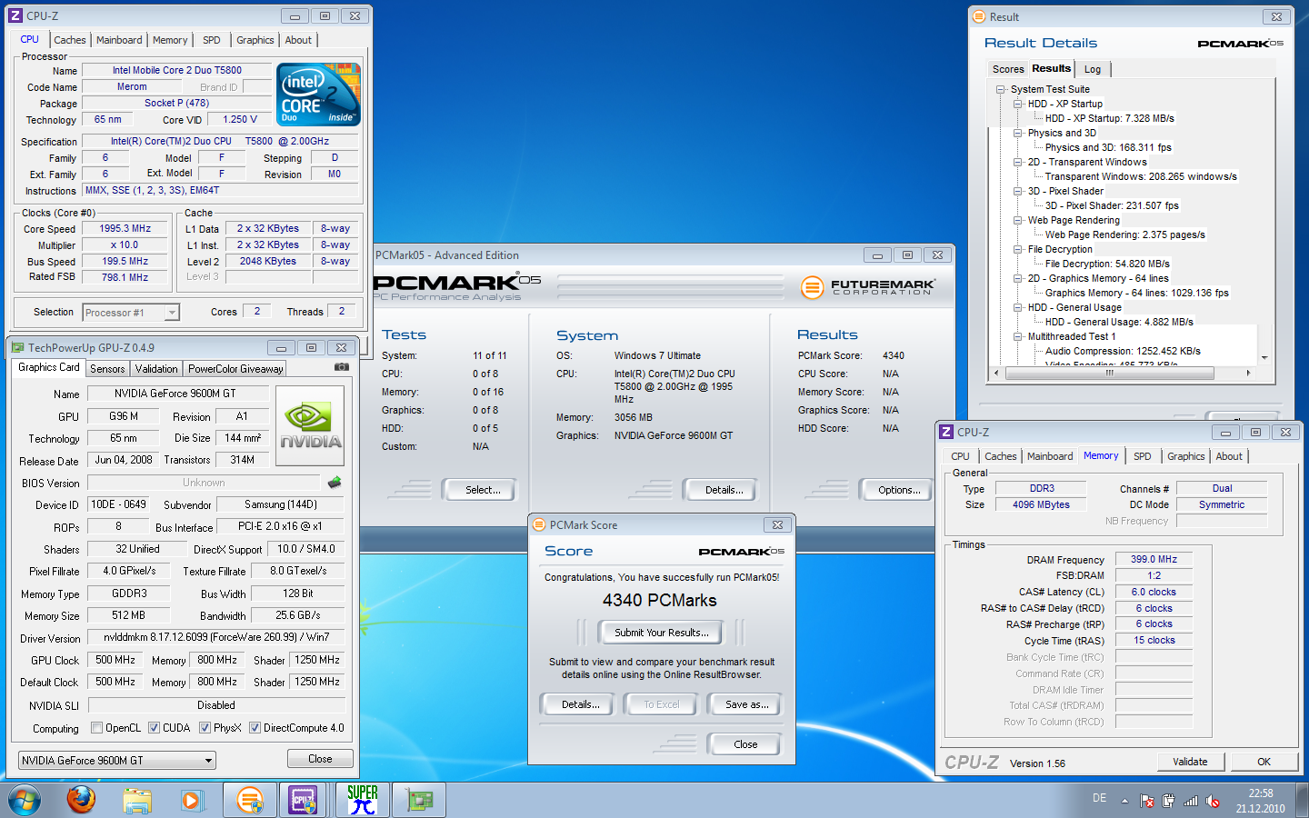1309x818 pixels.
Task: Switch to the Log tab
Action: [1093, 69]
